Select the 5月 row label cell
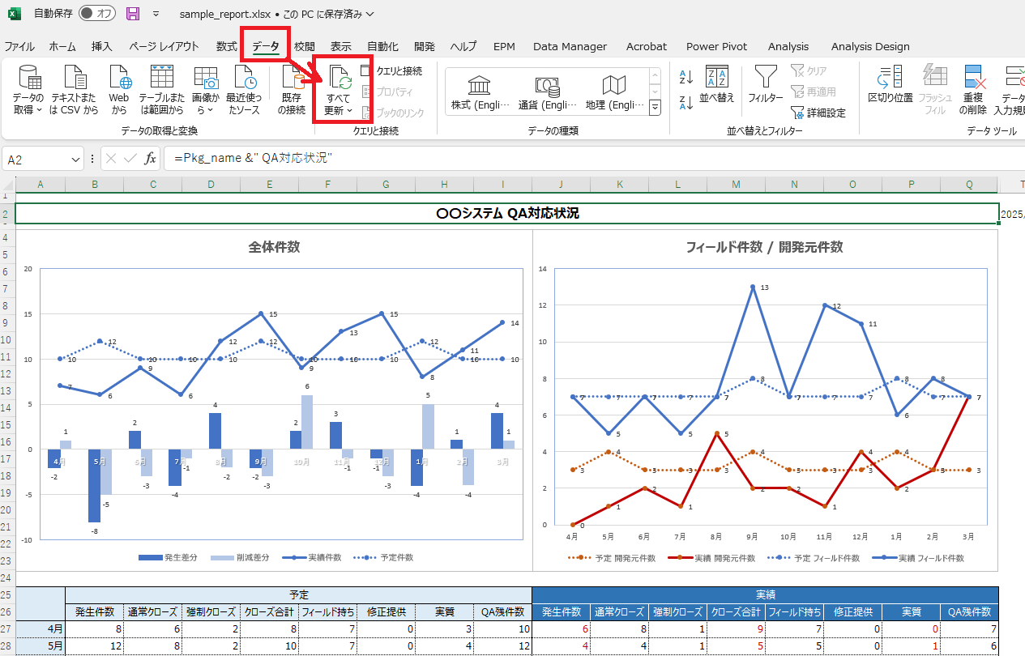The image size is (1025, 656). pyautogui.click(x=41, y=646)
